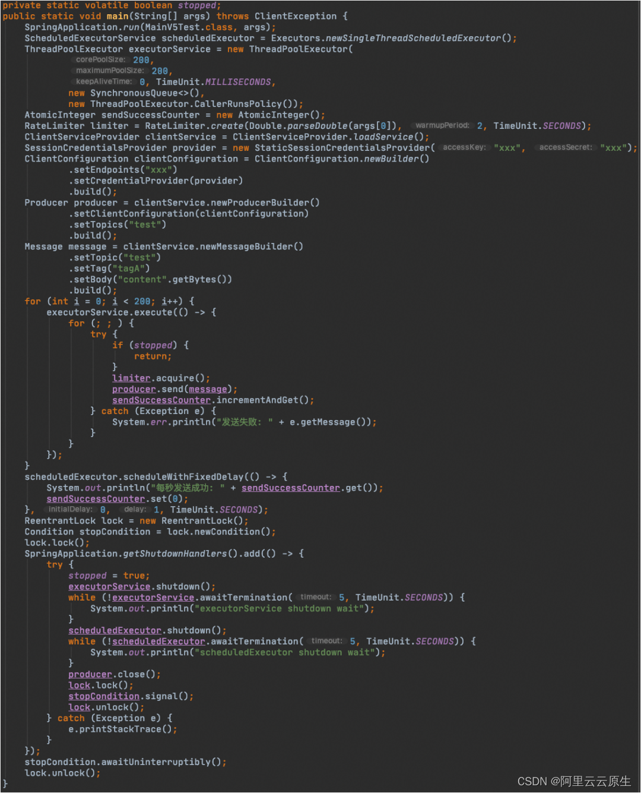Click 'stopCondition.awaitUninterruptibly();' line
The height and width of the screenshot is (793, 641).
126,763
